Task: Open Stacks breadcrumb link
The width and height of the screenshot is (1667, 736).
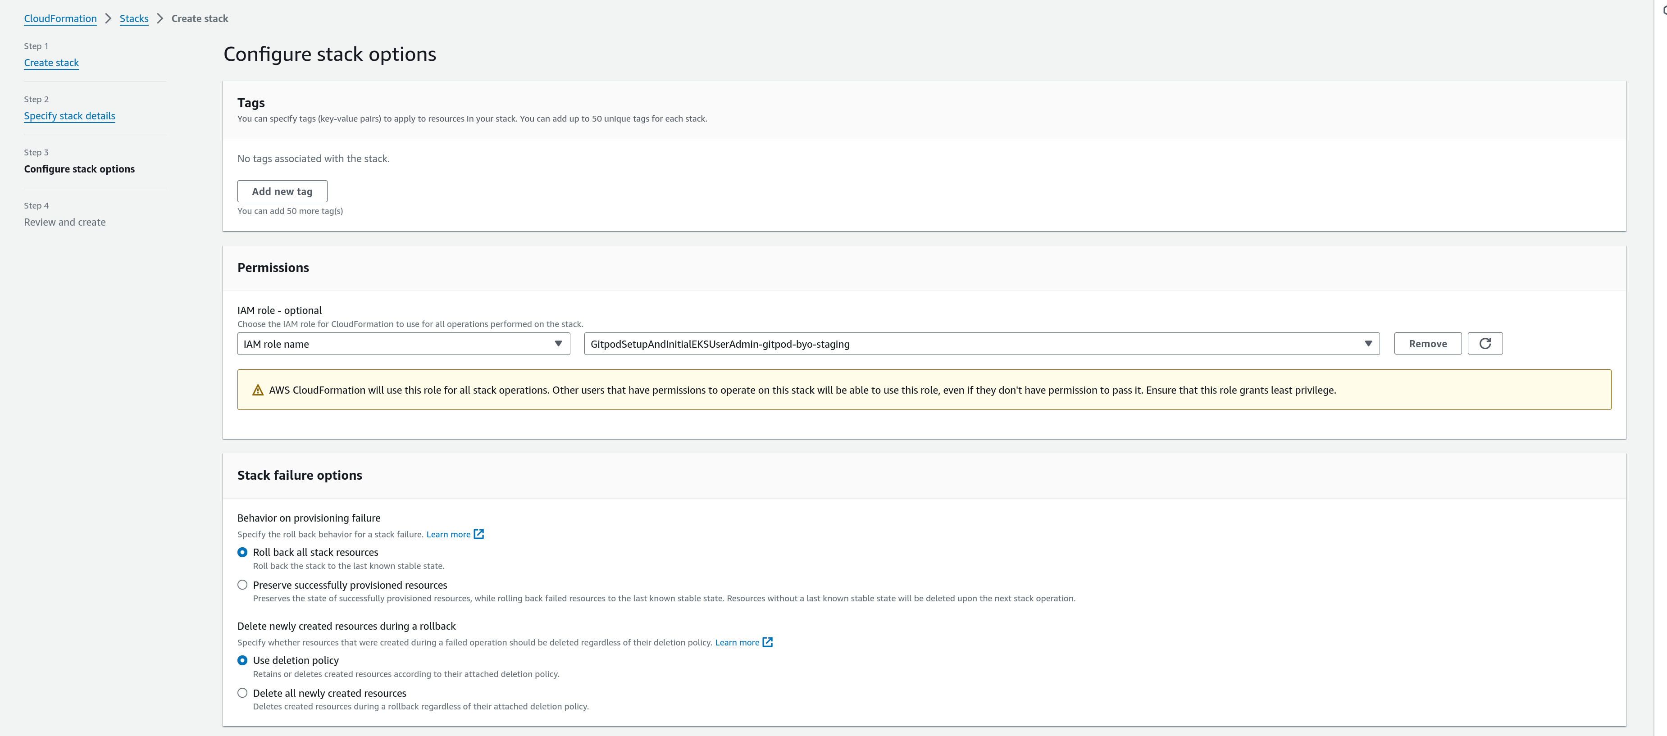Action: [134, 18]
